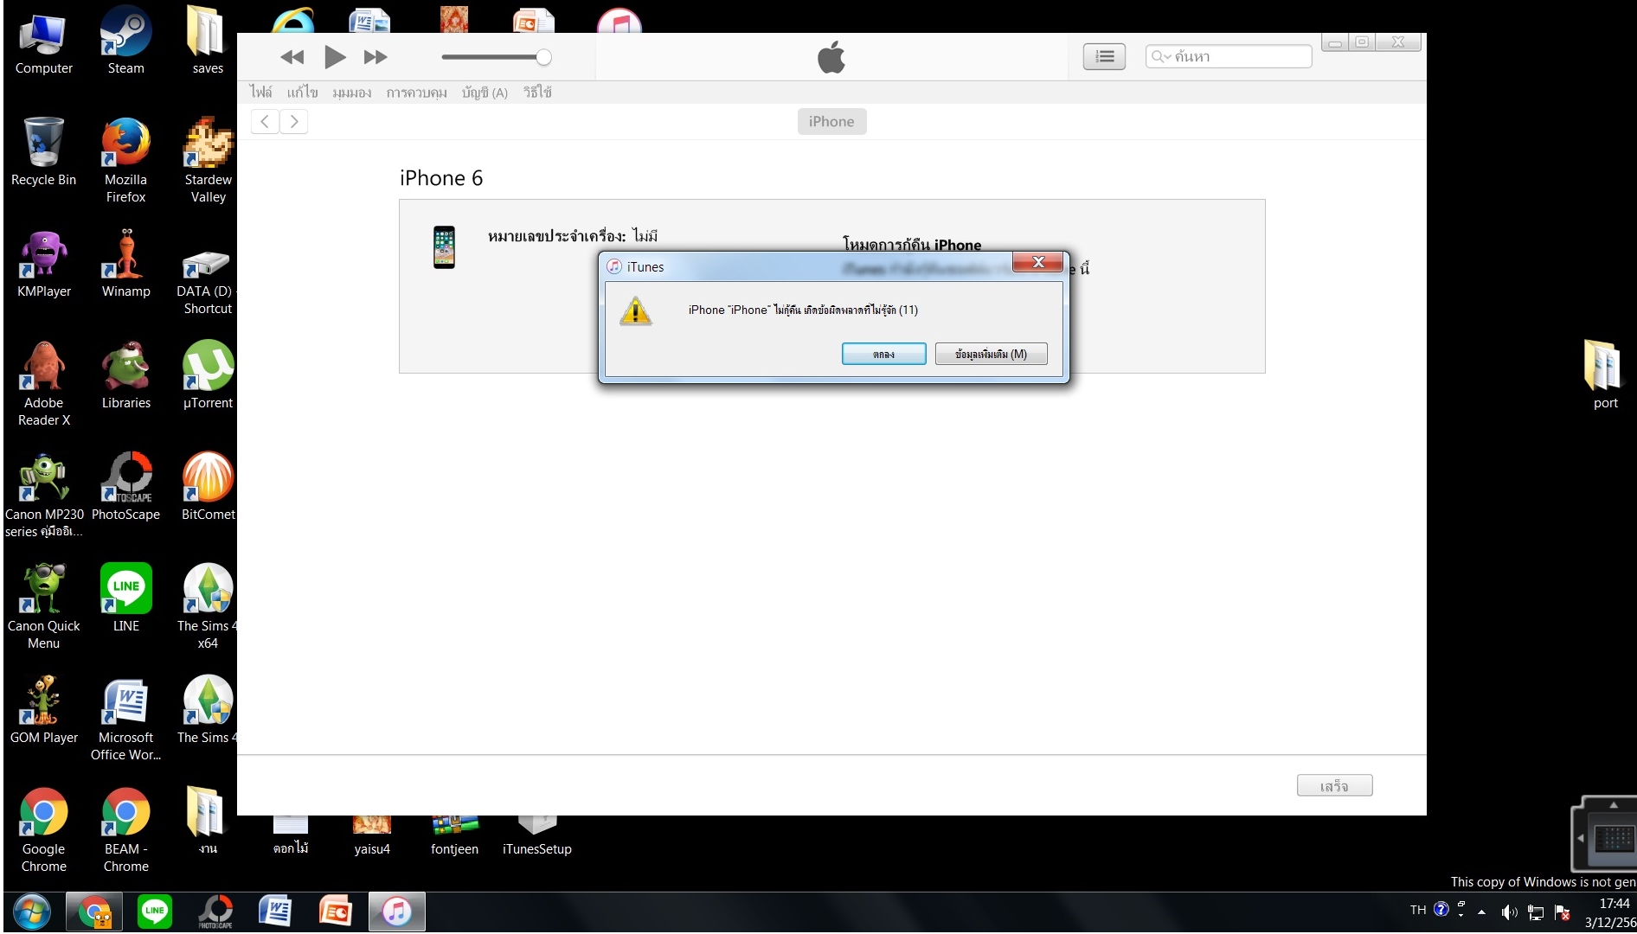Open the PhotoScape desktop shortcut

coord(125,488)
